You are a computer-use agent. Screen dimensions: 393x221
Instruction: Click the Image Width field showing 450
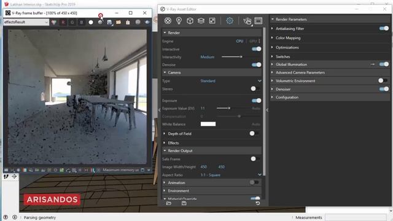pos(204,167)
